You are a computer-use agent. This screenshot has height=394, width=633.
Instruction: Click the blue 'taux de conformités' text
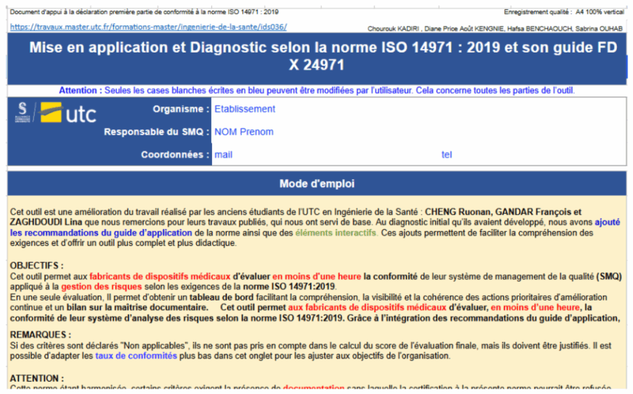point(136,356)
